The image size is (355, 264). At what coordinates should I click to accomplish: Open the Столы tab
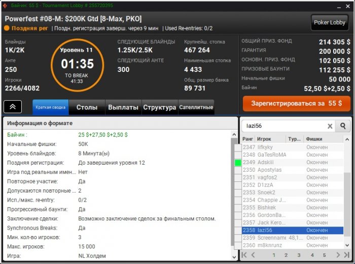pos(87,107)
